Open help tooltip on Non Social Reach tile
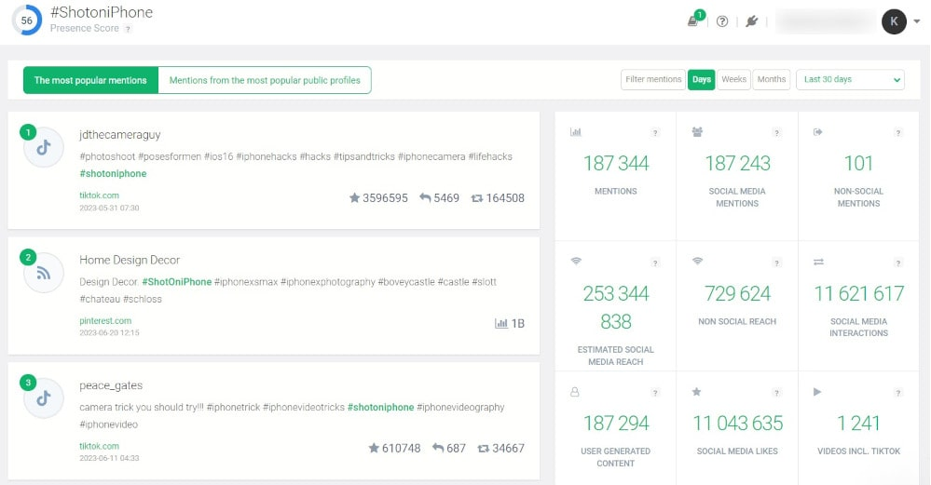Image resolution: width=931 pixels, height=485 pixels. click(x=776, y=263)
